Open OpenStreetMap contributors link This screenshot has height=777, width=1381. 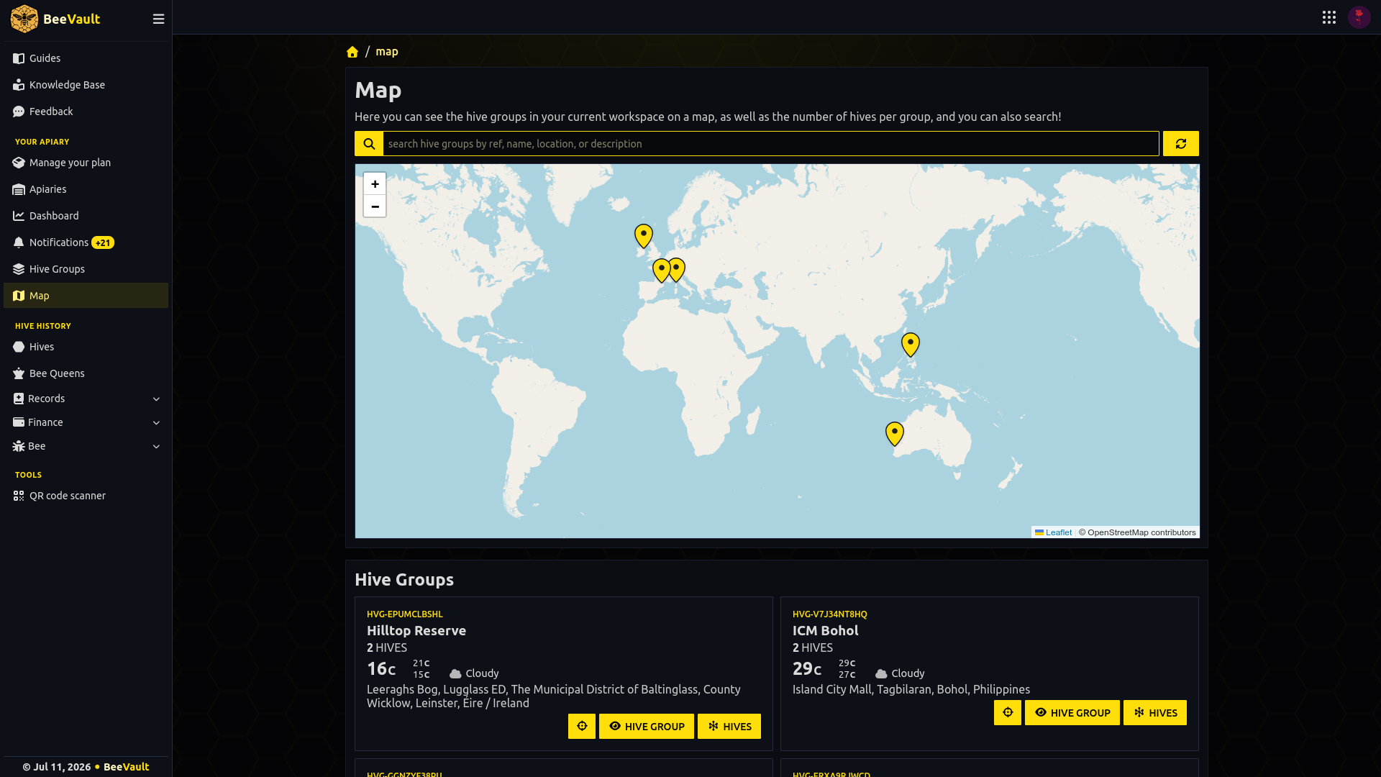coord(1141,532)
